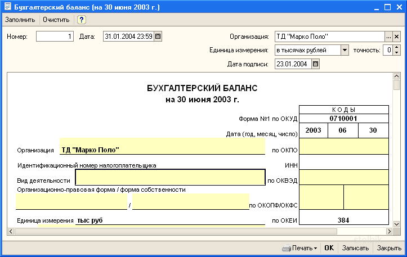Click horizontal scrollbar left arrow
Viewport: 407px width, 257px height.
tap(11, 231)
